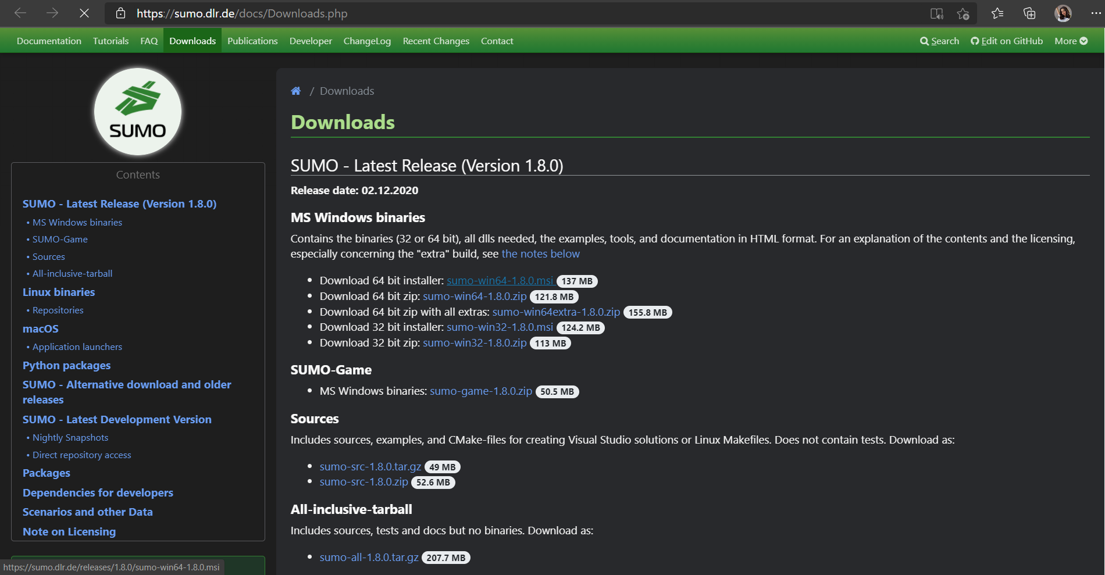The height and width of the screenshot is (575, 1105).
Task: Open Edit on GitHub link
Action: pos(1007,41)
